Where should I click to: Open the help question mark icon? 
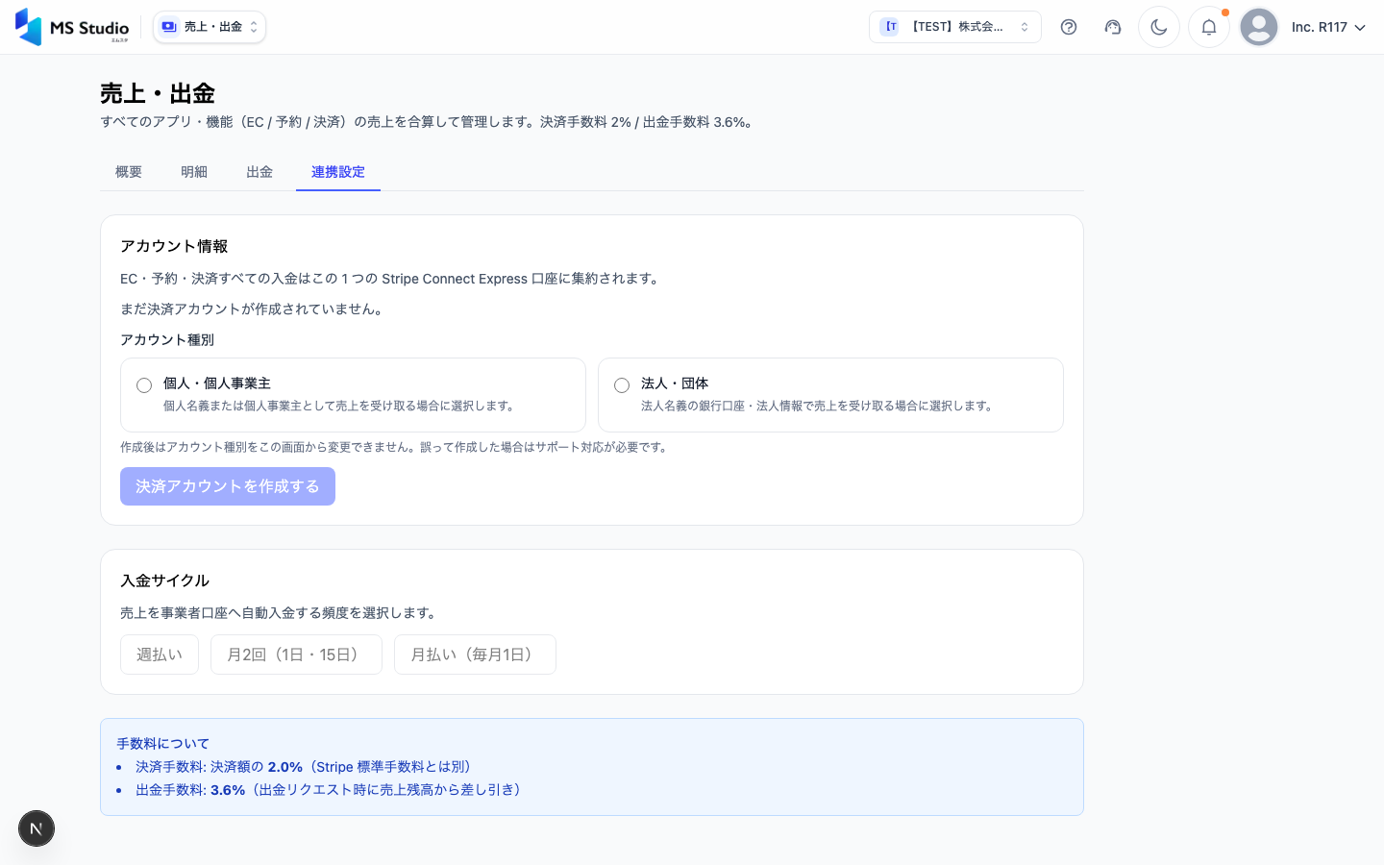(x=1069, y=27)
